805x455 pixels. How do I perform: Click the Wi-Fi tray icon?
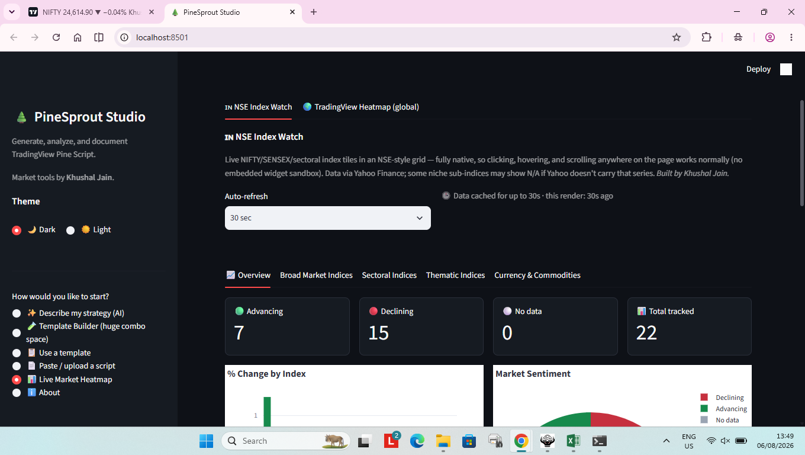pos(711,441)
